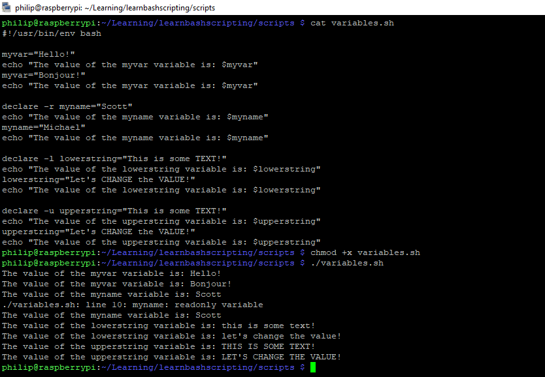Click the output 'this is some text!'
The image size is (545, 377).
[x=269, y=325]
